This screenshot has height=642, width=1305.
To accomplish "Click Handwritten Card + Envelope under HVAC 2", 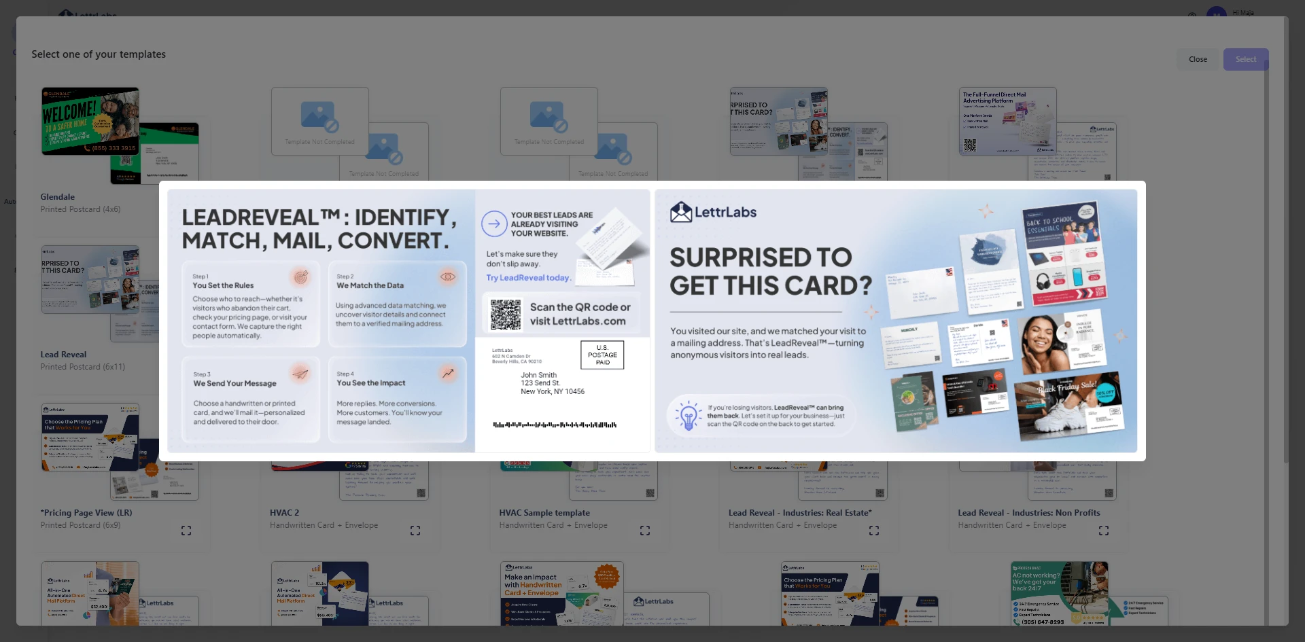I will (x=324, y=525).
